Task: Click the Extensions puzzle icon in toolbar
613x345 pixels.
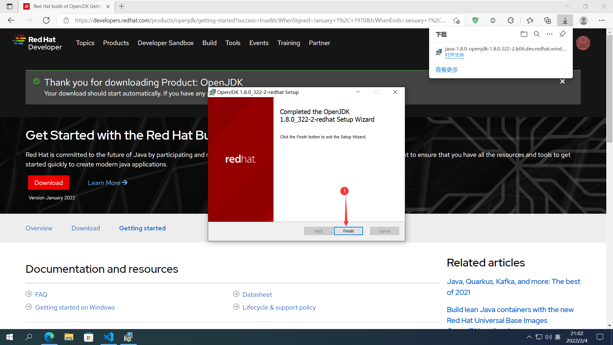Action: click(x=511, y=20)
